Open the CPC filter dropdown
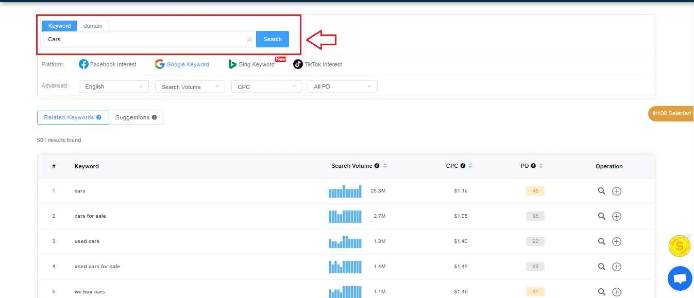Viewport: 694px width, 298px height. (x=265, y=86)
